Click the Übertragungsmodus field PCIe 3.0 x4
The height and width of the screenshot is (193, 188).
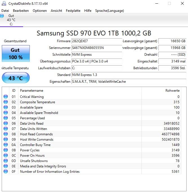tap(97, 61)
